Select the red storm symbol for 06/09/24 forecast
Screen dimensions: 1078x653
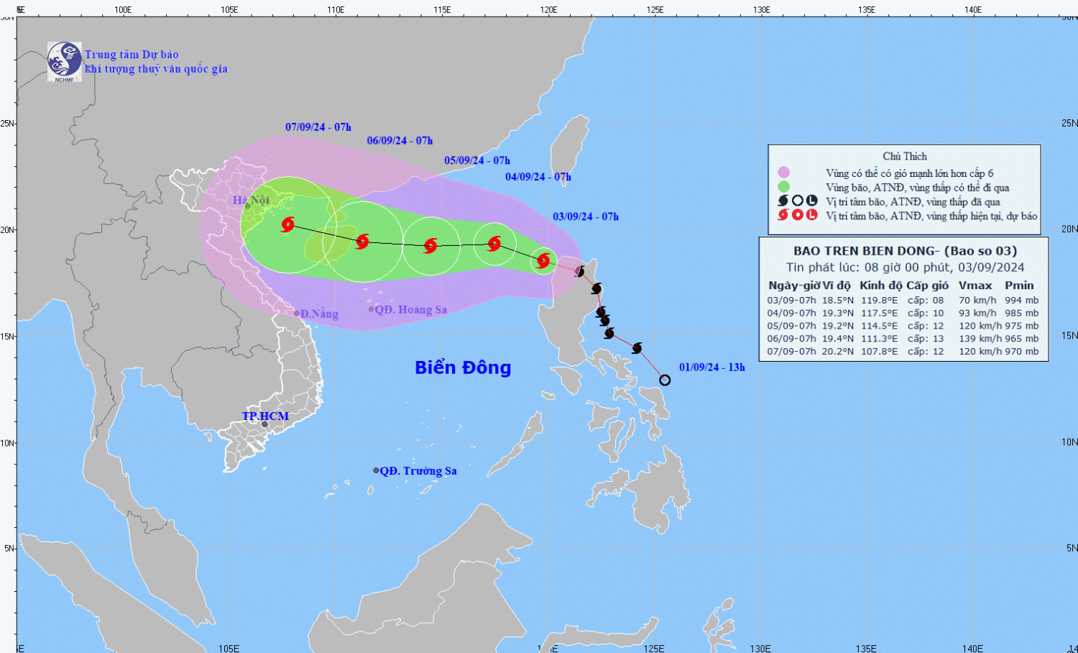coord(362,241)
